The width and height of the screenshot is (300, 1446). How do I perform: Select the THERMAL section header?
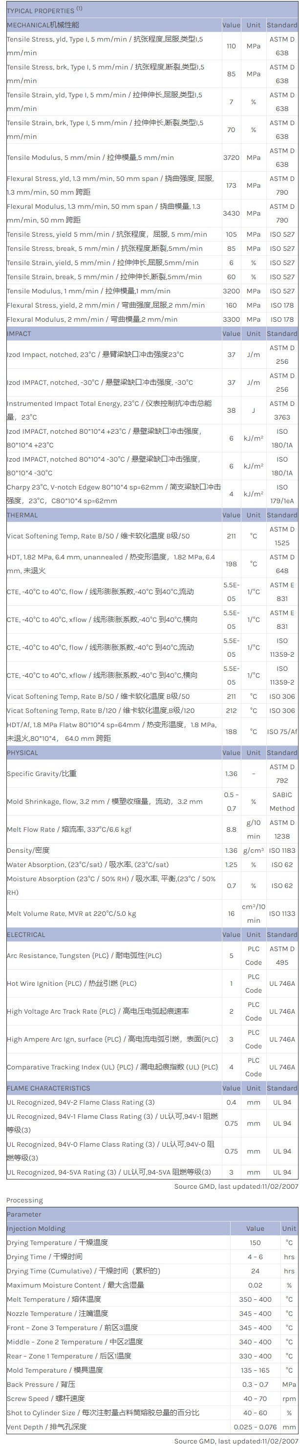point(22,515)
